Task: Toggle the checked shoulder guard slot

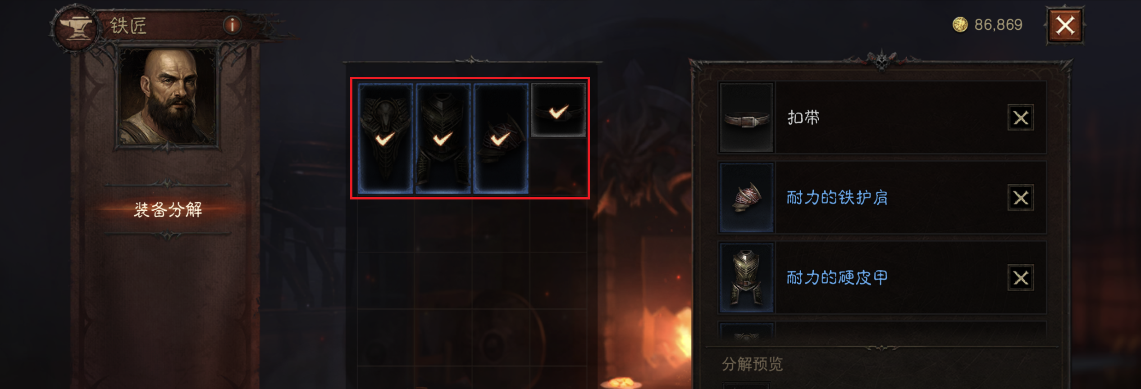Action: pyautogui.click(x=501, y=138)
